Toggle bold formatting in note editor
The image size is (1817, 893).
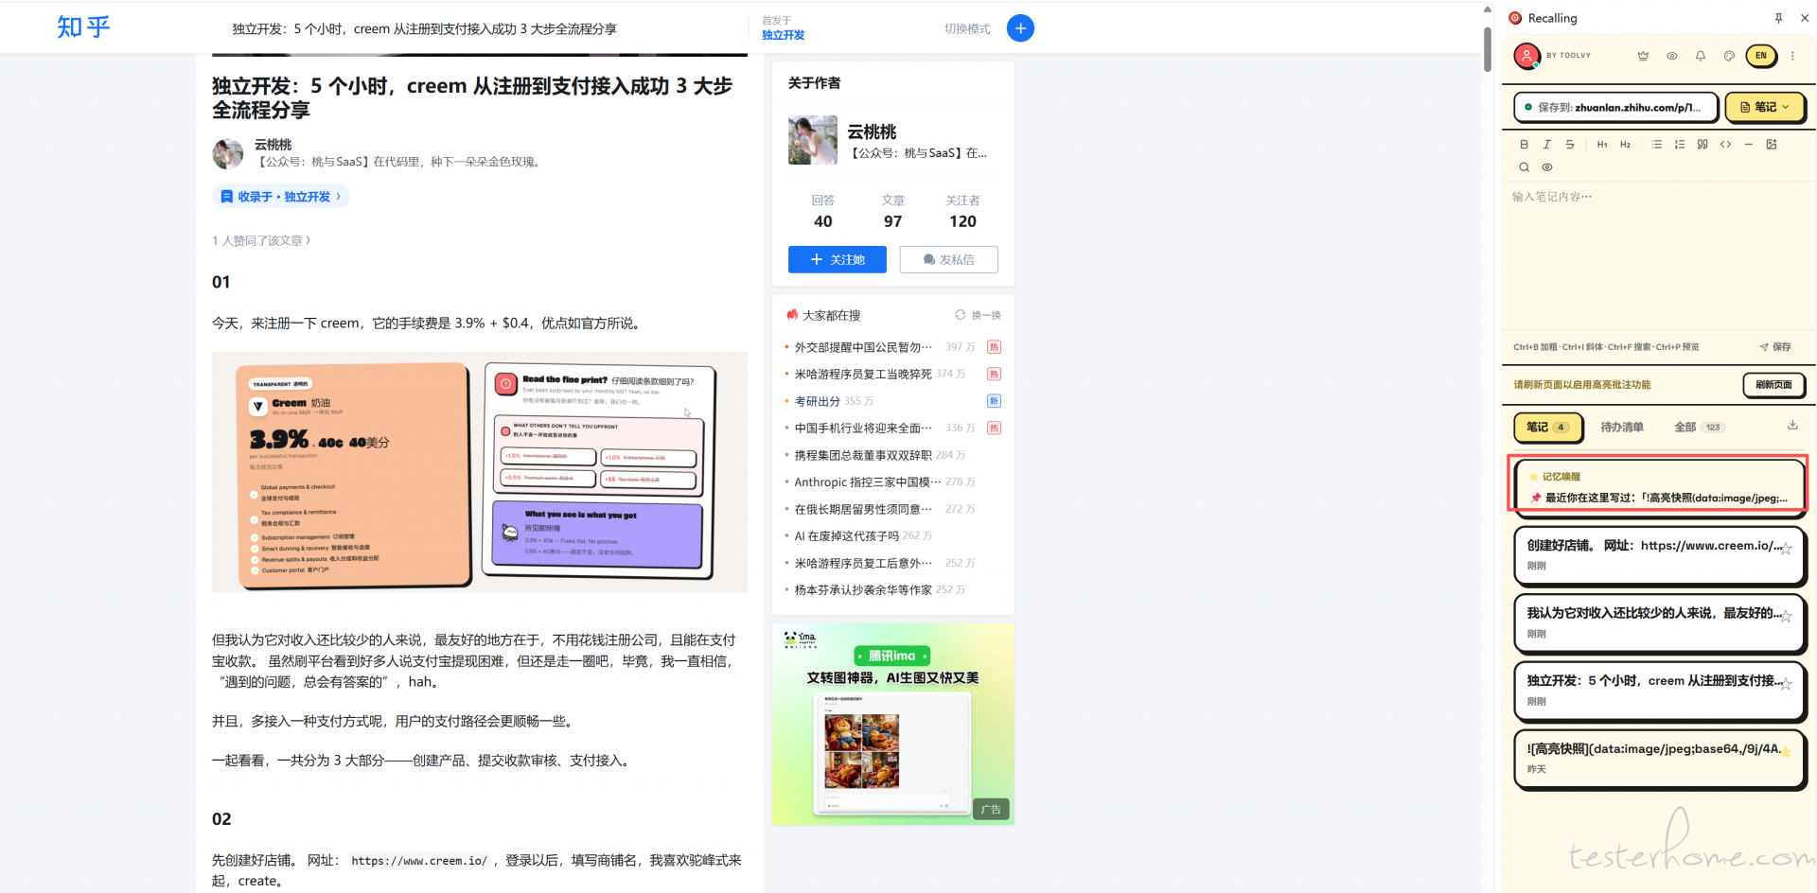[x=1524, y=145]
